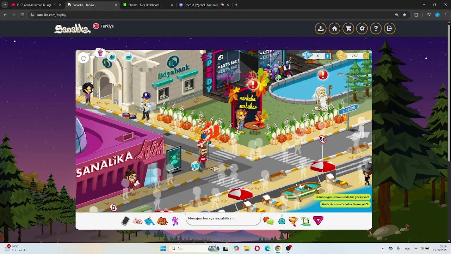451x254 pixels.
Task: Click the police officer character
Action: (146, 106)
